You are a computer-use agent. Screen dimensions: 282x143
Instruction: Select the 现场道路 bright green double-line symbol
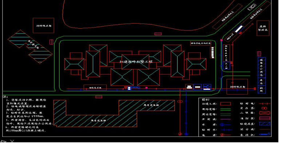pos(226,109)
